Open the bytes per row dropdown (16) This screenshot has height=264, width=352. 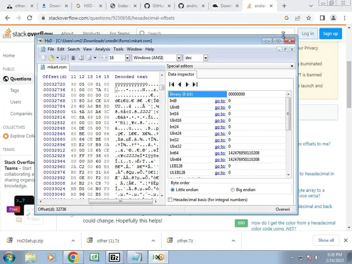tap(127, 58)
